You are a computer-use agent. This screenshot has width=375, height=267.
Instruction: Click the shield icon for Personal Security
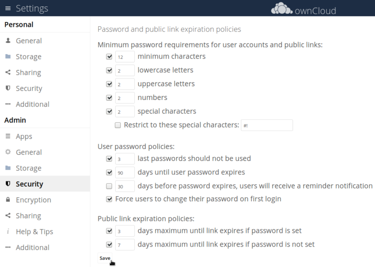8,88
